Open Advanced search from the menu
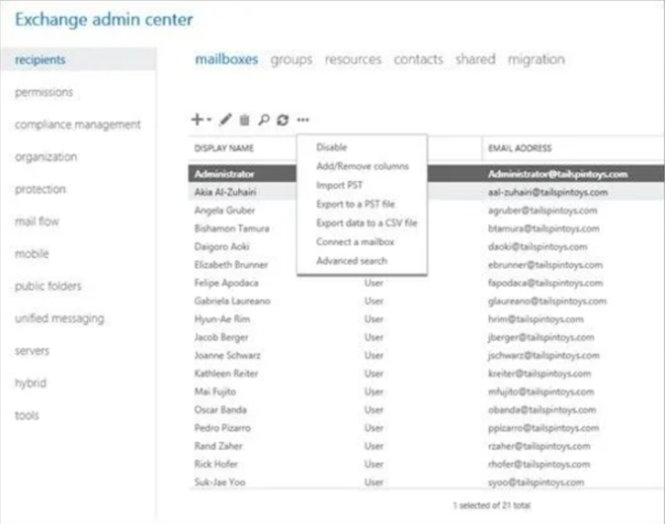 [351, 261]
